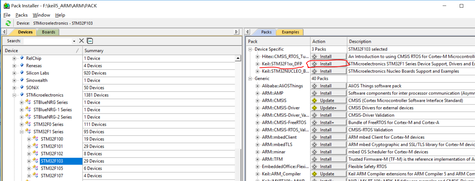
Task: Open the Window menu
Action: pyautogui.click(x=41, y=15)
